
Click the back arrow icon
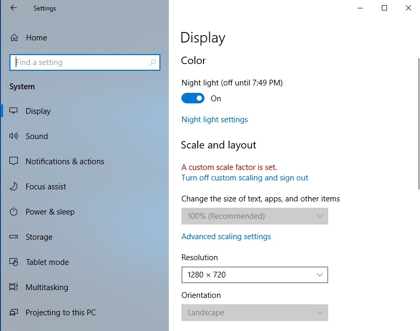(14, 8)
